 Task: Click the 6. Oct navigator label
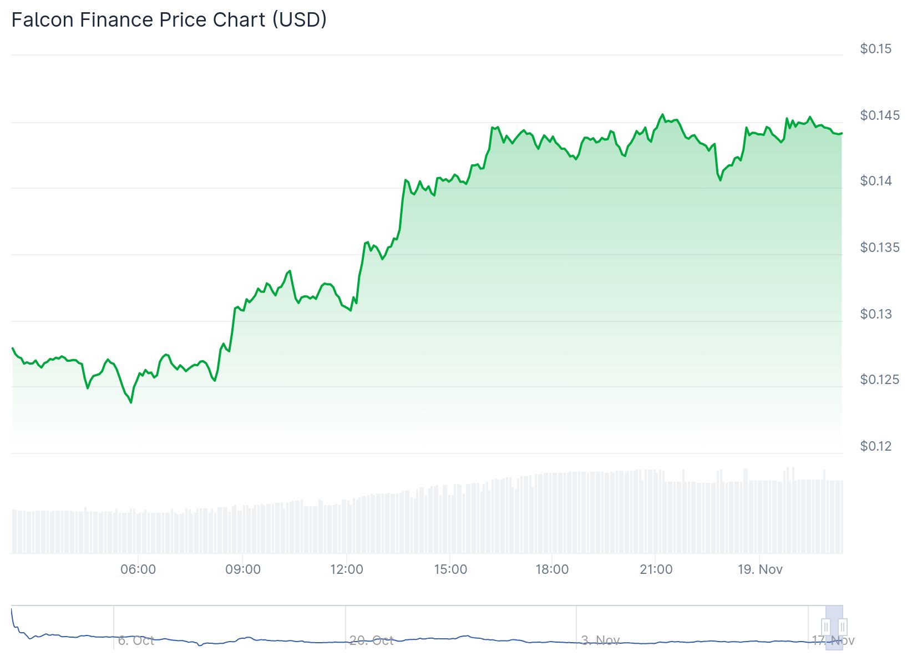136,640
